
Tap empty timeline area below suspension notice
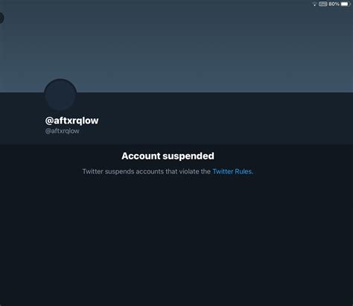176,240
